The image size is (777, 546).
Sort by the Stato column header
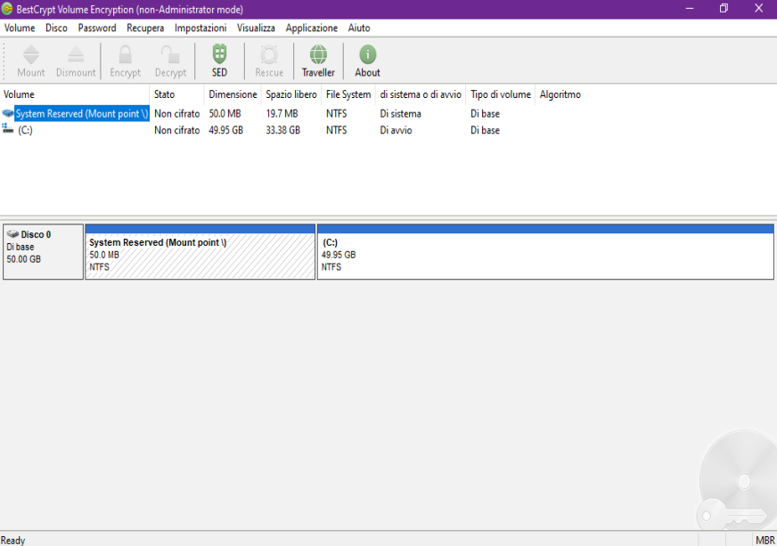(177, 94)
